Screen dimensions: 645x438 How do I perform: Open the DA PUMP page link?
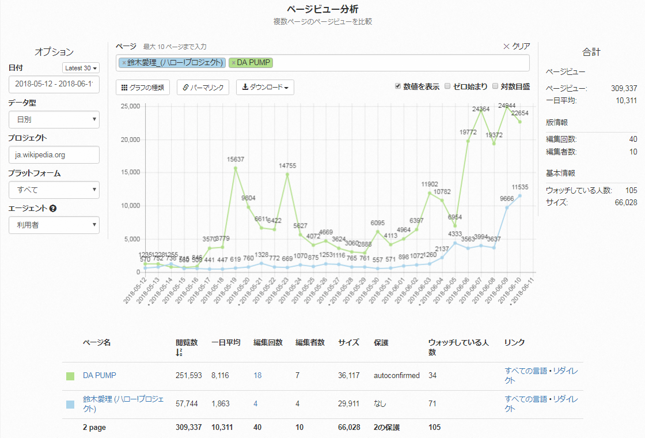(100, 375)
